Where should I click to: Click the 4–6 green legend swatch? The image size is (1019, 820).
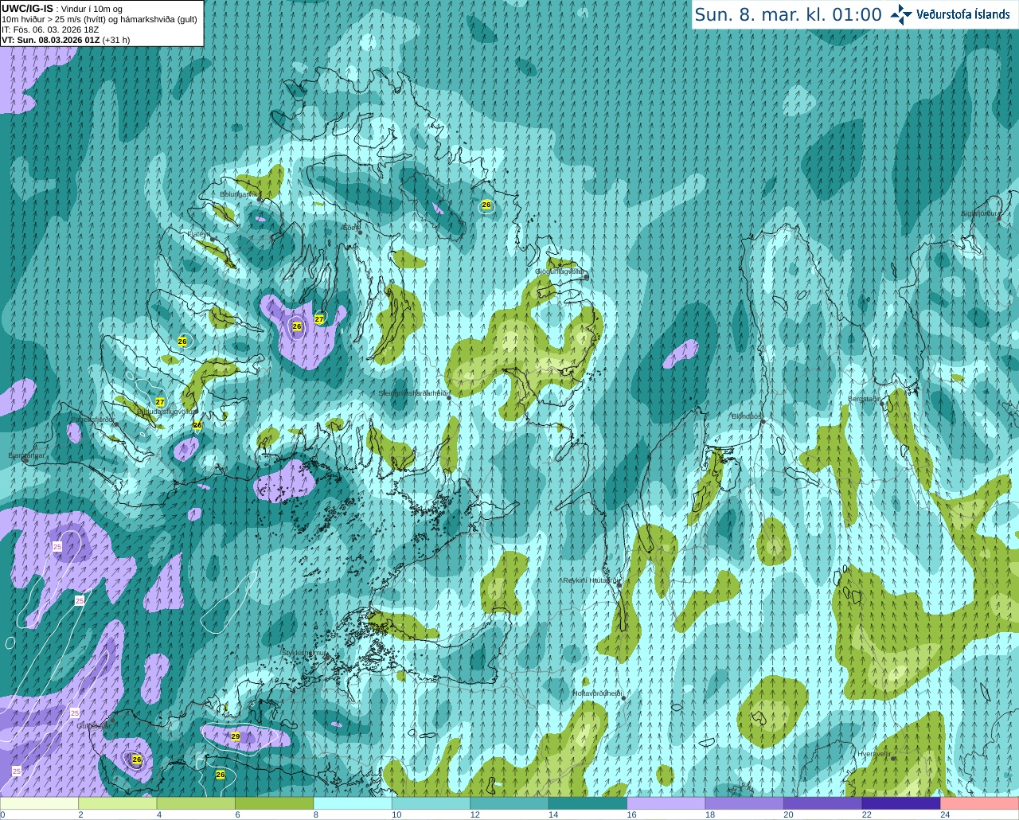click(196, 803)
